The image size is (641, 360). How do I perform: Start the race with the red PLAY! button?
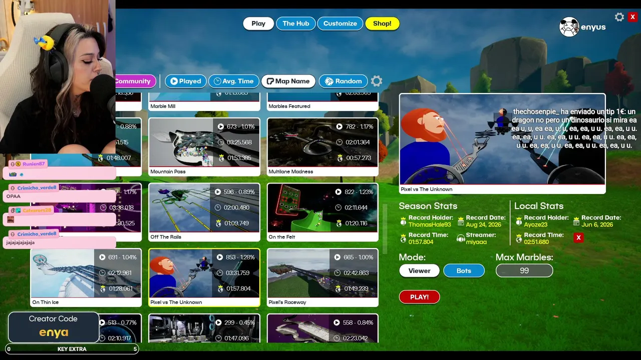[419, 297]
